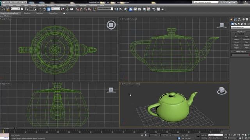Click the highlighted Select and Scale tool

pyautogui.click(x=49, y=9)
